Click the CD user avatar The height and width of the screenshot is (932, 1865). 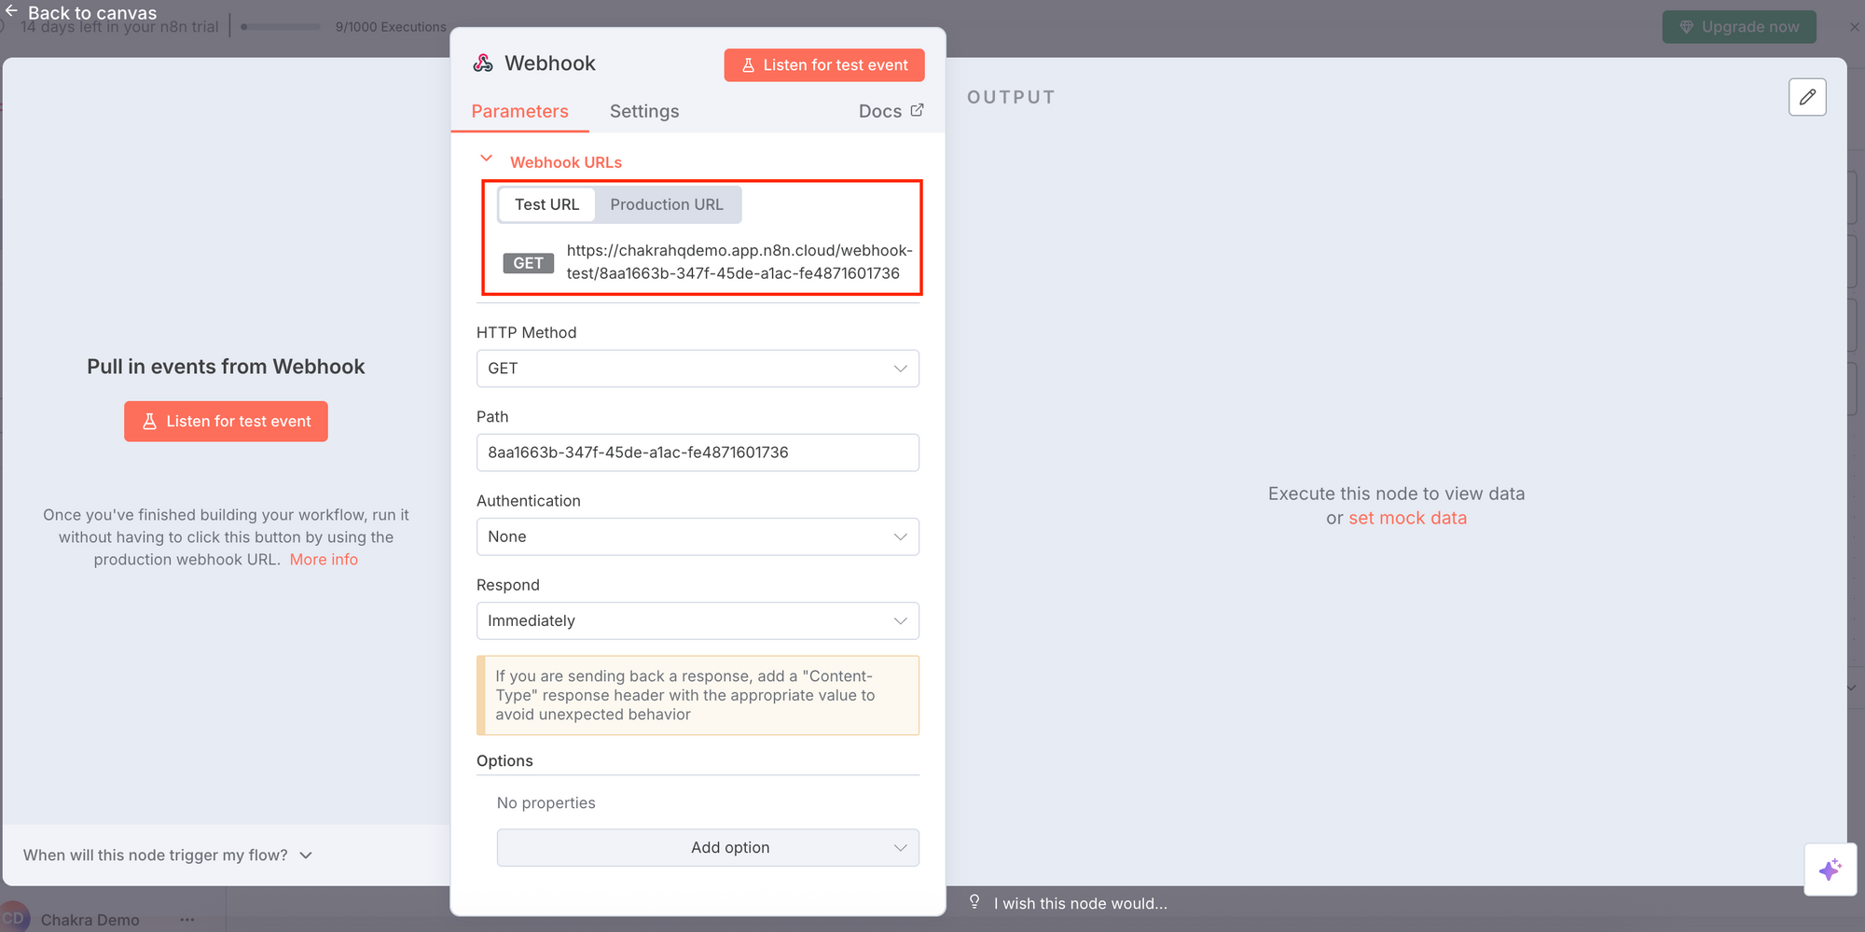point(14,918)
